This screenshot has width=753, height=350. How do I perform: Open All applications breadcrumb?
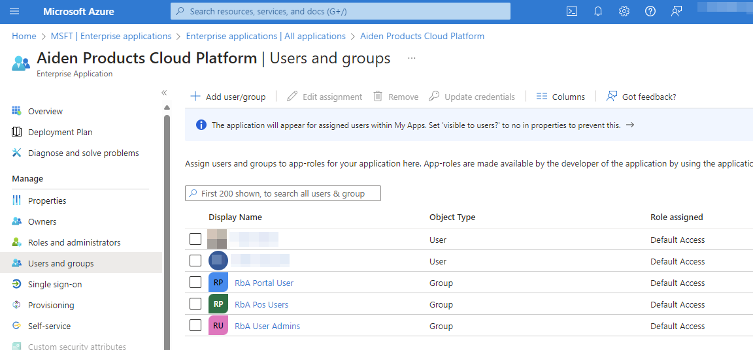(265, 36)
